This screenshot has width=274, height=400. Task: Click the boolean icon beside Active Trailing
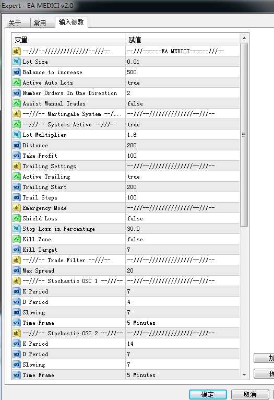pos(16,177)
